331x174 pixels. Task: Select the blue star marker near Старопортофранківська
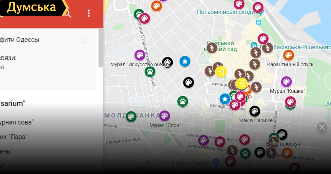click(x=185, y=61)
